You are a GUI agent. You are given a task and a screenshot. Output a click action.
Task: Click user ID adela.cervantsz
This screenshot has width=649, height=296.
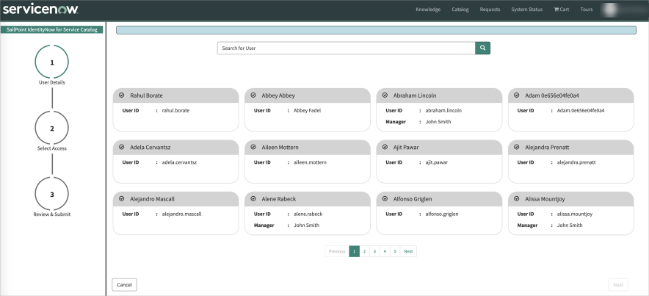point(179,162)
